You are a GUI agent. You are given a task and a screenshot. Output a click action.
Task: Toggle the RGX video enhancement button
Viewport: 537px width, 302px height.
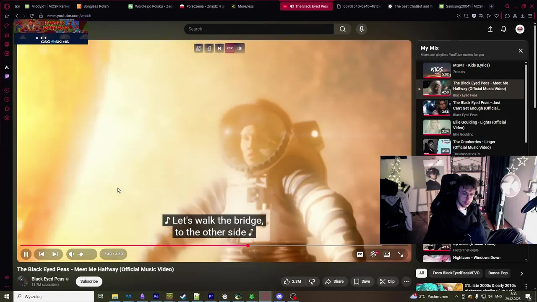[229, 48]
